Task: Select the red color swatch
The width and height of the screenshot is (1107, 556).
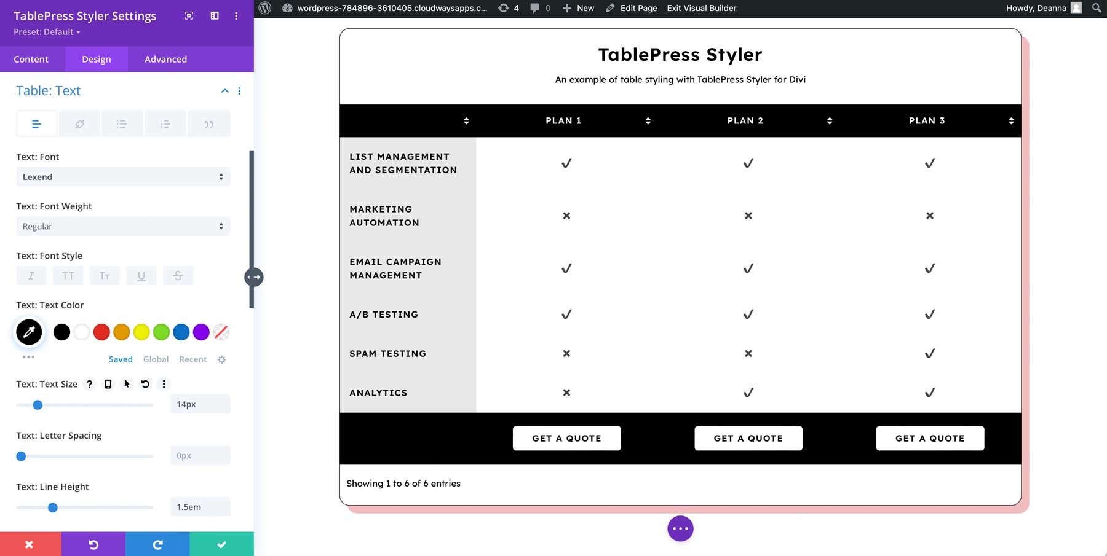Action: [x=101, y=332]
